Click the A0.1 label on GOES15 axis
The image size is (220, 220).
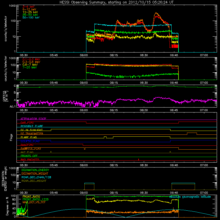(x=13, y=106)
